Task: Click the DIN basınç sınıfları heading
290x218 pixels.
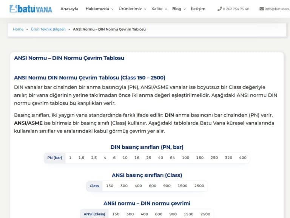Action: click(x=147, y=147)
